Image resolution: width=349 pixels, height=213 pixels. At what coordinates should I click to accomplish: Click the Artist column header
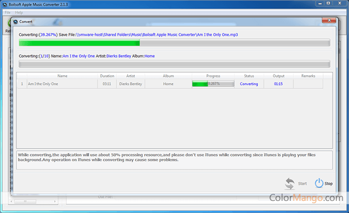130,76
